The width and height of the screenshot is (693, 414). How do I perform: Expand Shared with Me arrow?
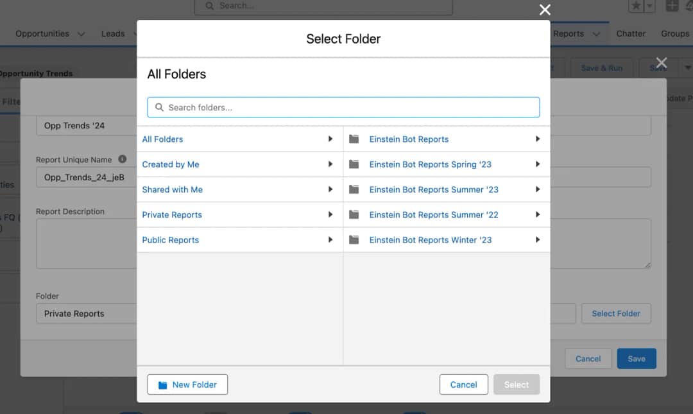330,189
